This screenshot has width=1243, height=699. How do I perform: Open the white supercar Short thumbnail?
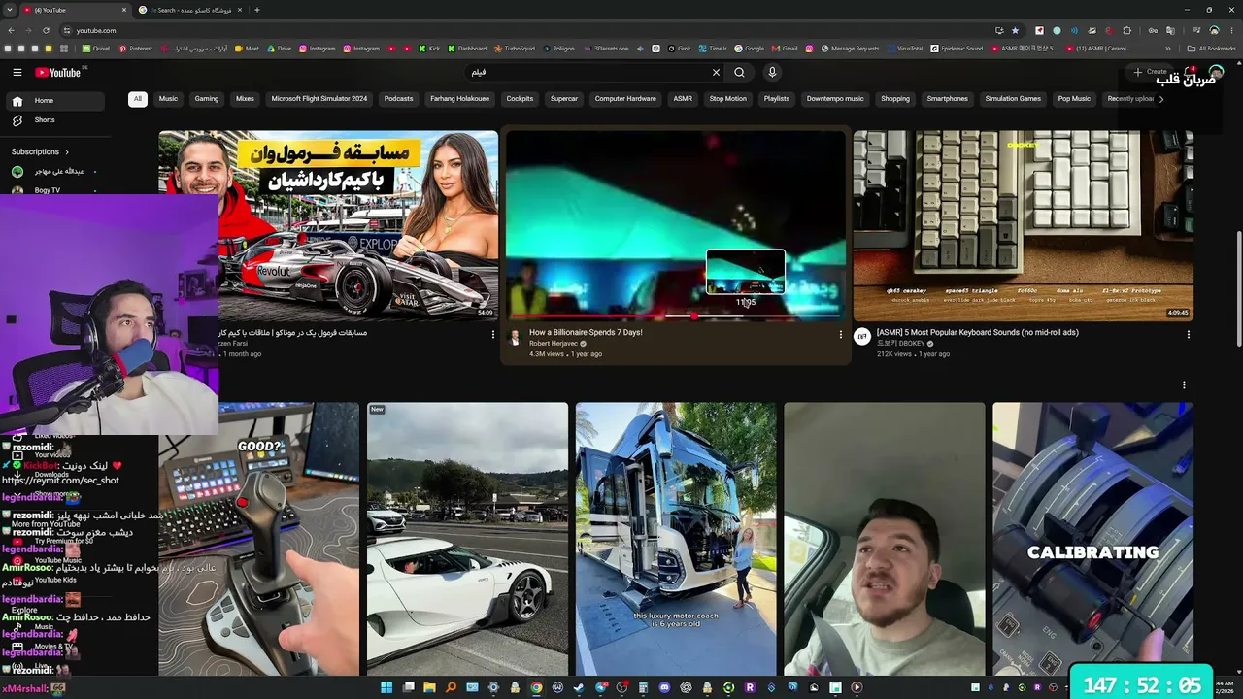pos(467,539)
